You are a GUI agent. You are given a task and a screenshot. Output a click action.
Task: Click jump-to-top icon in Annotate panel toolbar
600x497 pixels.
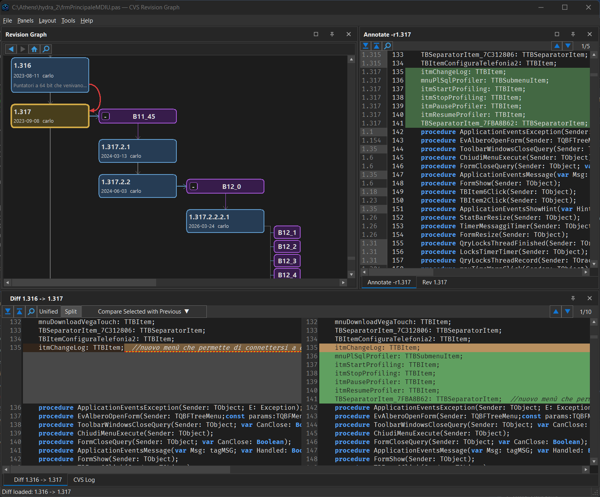[x=377, y=46]
